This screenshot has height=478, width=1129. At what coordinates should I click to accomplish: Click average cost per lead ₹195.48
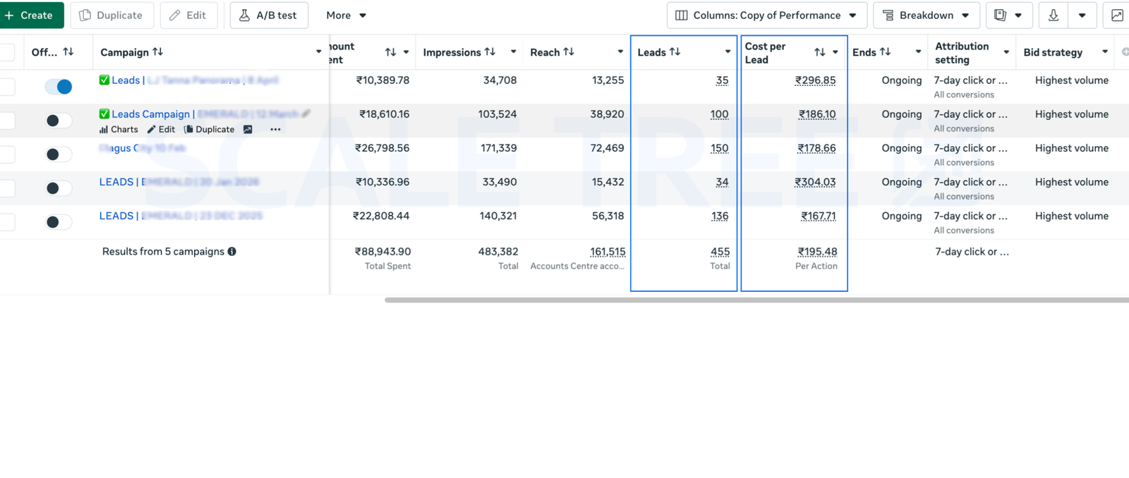pyautogui.click(x=817, y=252)
